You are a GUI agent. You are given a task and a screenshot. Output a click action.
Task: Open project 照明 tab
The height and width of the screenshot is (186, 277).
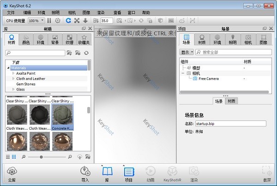(x=233, y=39)
